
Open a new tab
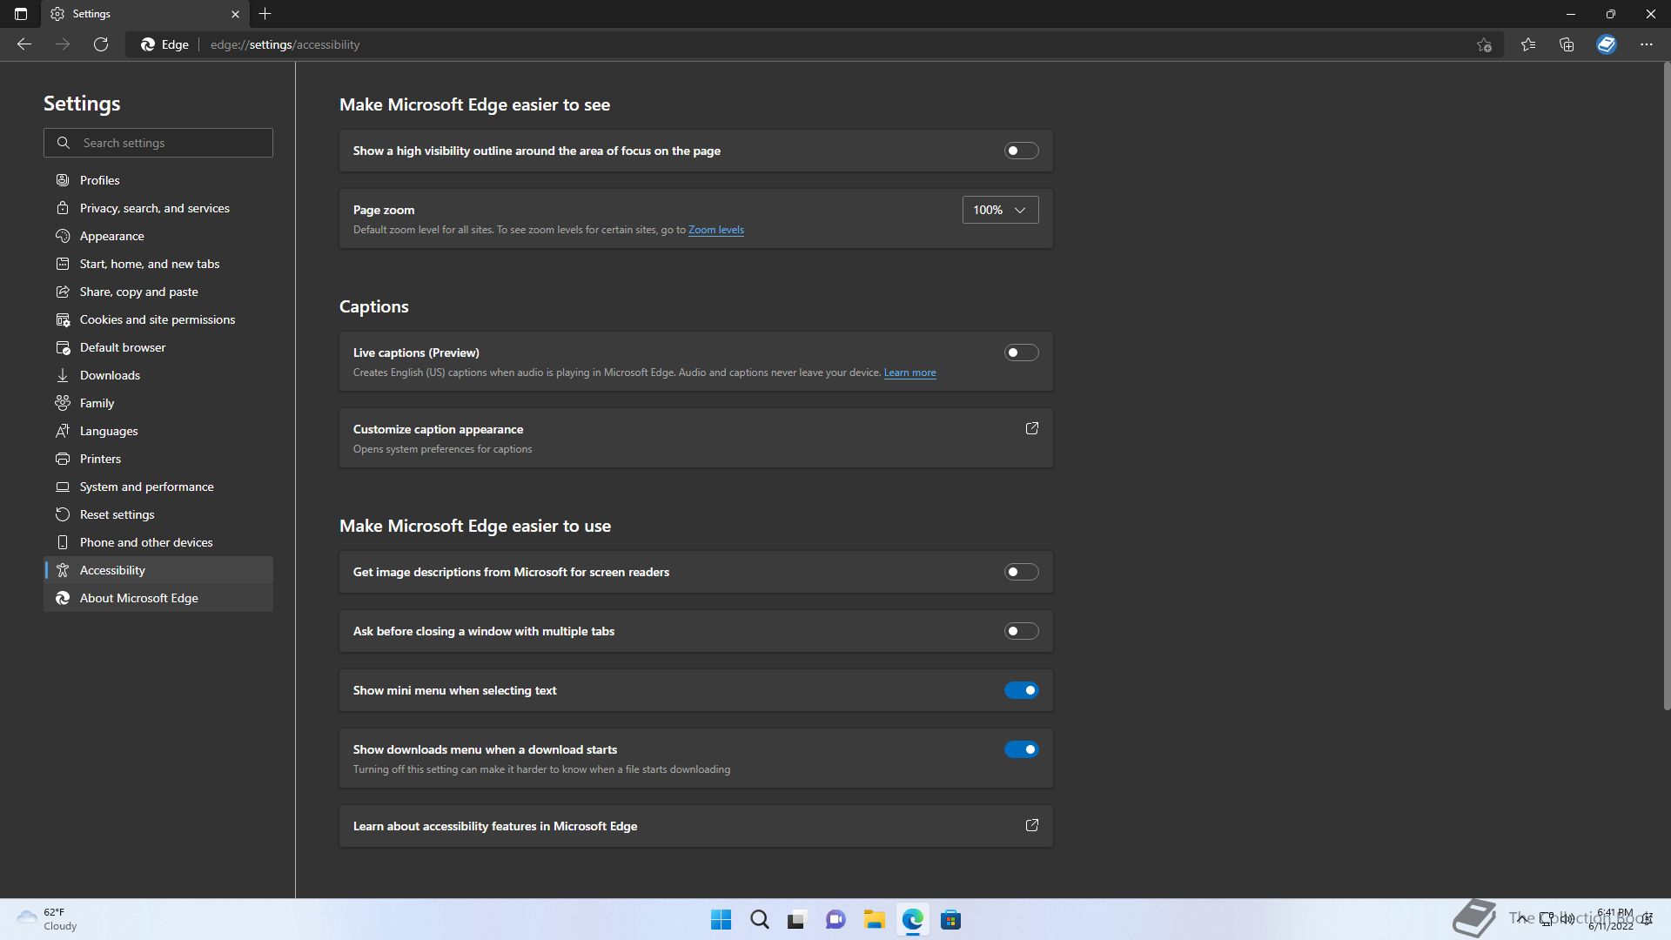(x=265, y=14)
